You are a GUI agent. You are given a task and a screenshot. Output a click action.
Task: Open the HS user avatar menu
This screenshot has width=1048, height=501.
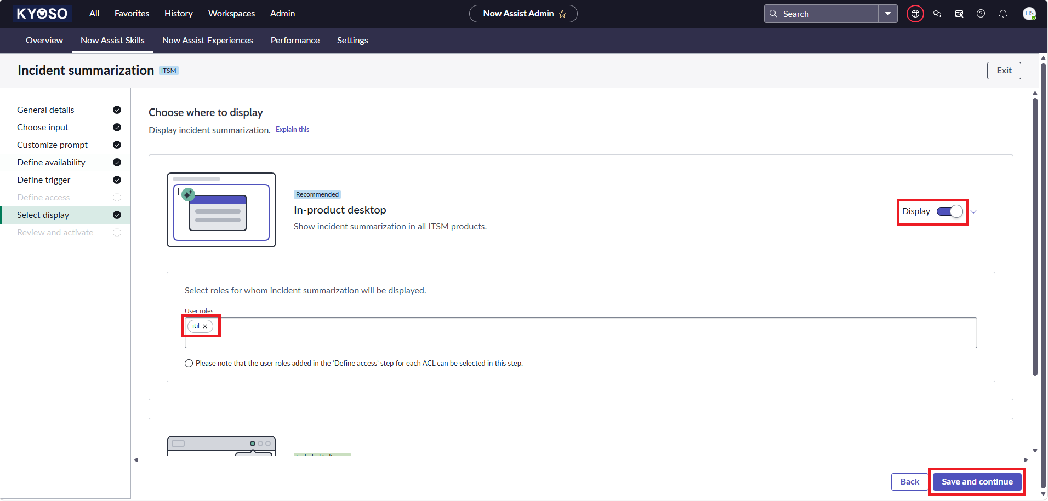pyautogui.click(x=1029, y=14)
